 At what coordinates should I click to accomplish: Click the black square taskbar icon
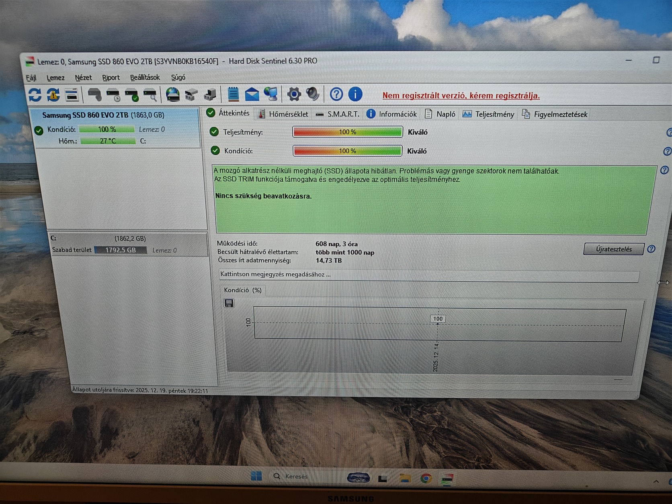383,478
